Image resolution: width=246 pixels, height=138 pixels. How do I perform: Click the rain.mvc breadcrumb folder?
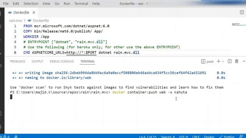click(16, 20)
